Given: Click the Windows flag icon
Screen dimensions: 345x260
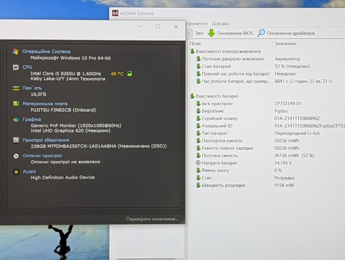Looking at the screenshot, I should point(16,51).
